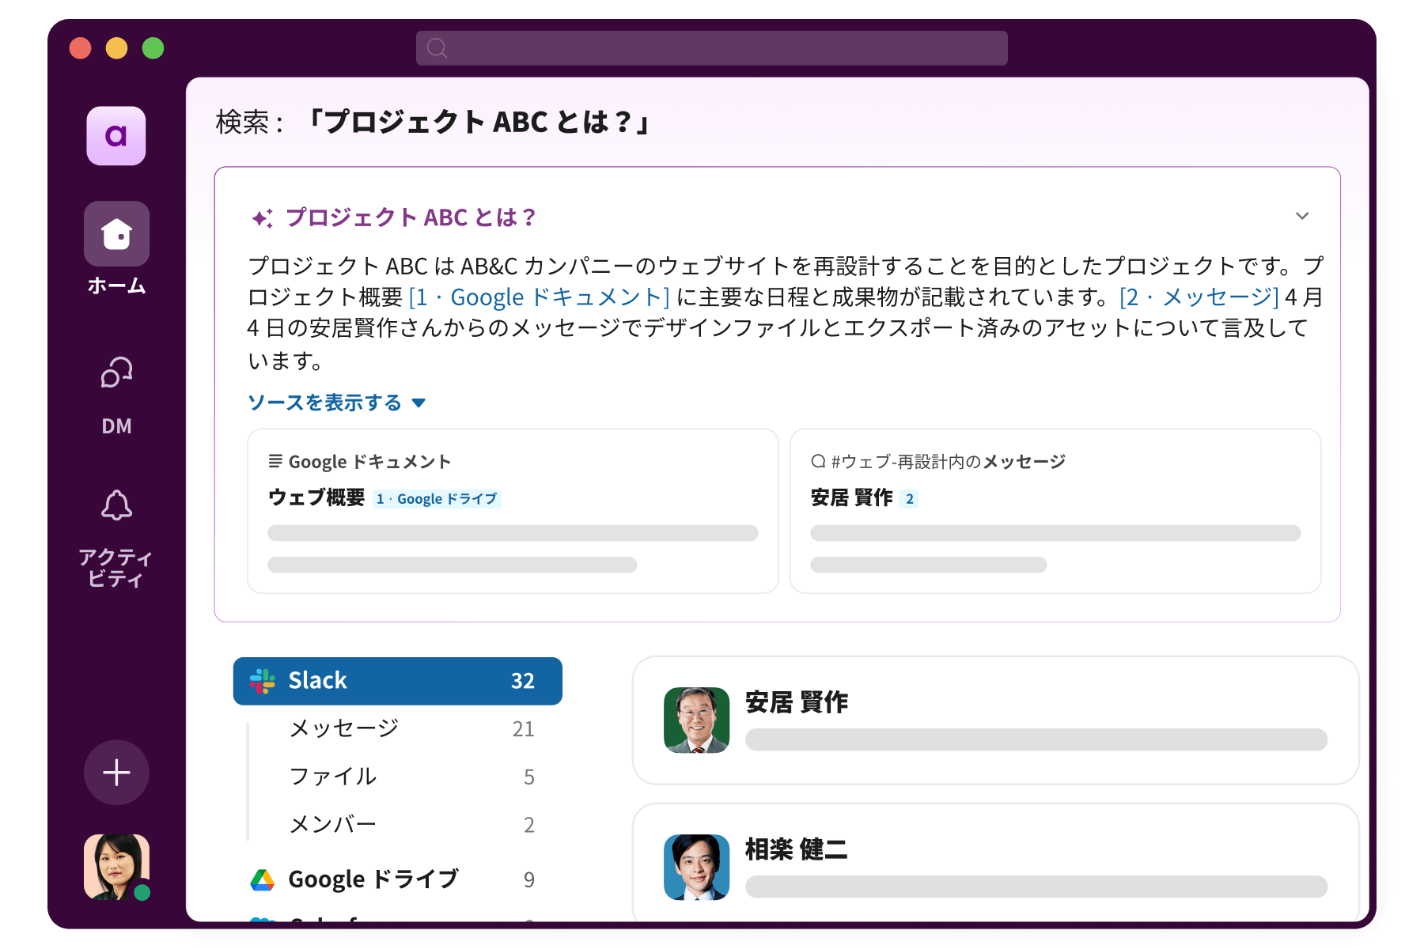Viewport: 1424px width, 949px height.
Task: Open user profile avatar in sidebar
Action: click(x=116, y=867)
